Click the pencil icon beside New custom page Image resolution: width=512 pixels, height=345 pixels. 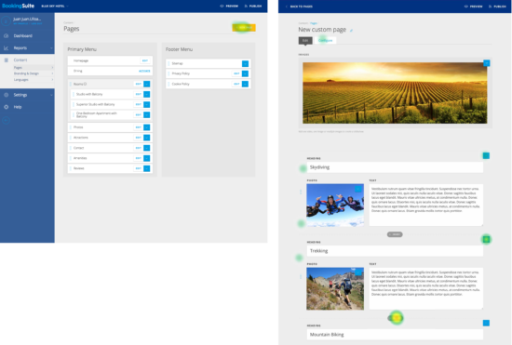click(351, 31)
